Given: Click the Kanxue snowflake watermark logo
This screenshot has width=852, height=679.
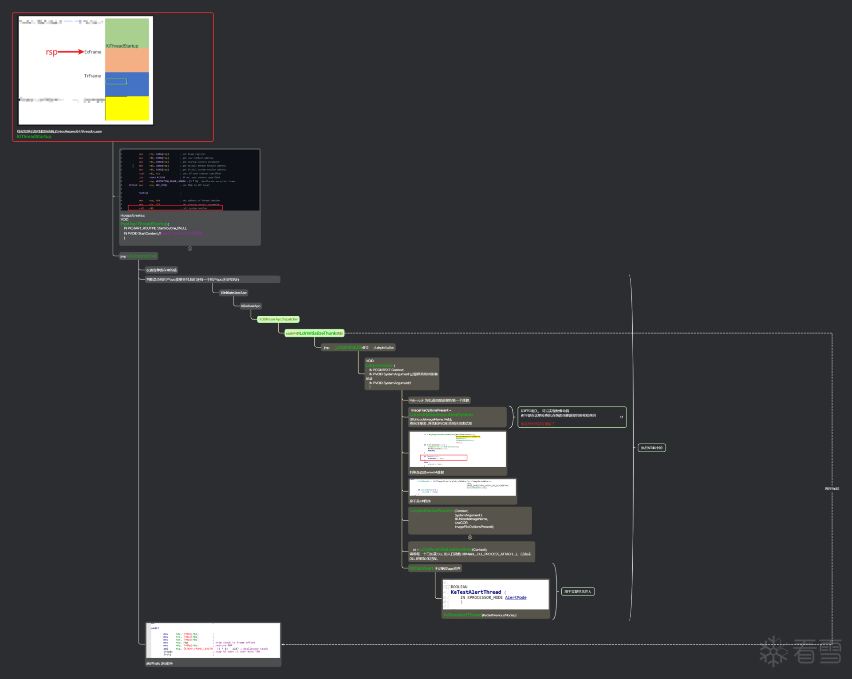Looking at the screenshot, I should [773, 651].
